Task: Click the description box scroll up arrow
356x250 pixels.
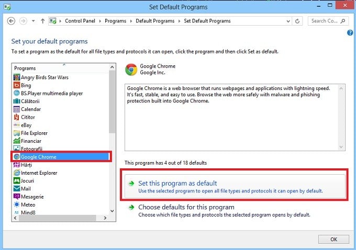Action: (341, 88)
